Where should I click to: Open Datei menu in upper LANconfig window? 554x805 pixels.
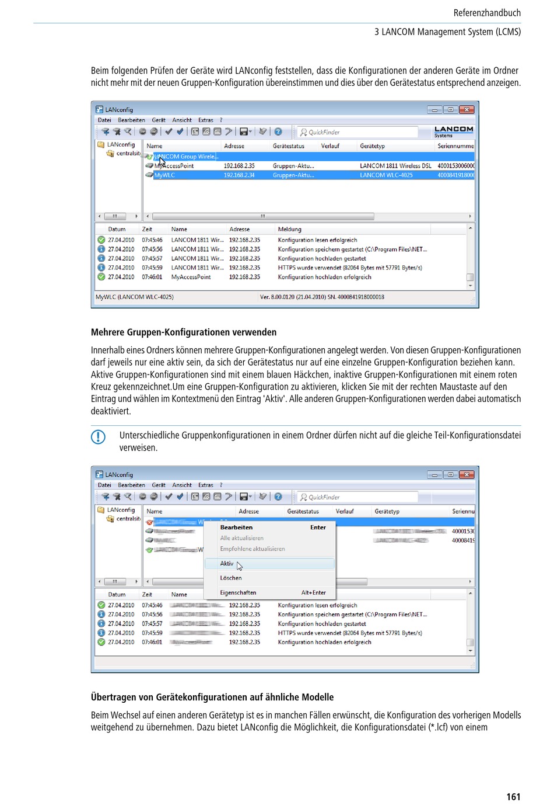click(x=104, y=120)
